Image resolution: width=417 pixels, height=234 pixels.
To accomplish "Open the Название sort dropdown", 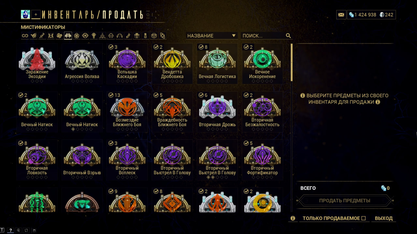I will coord(211,36).
